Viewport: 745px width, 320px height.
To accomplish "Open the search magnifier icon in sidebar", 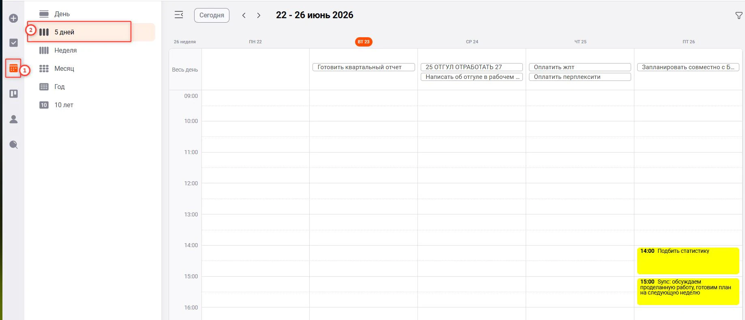I will click(x=13, y=145).
